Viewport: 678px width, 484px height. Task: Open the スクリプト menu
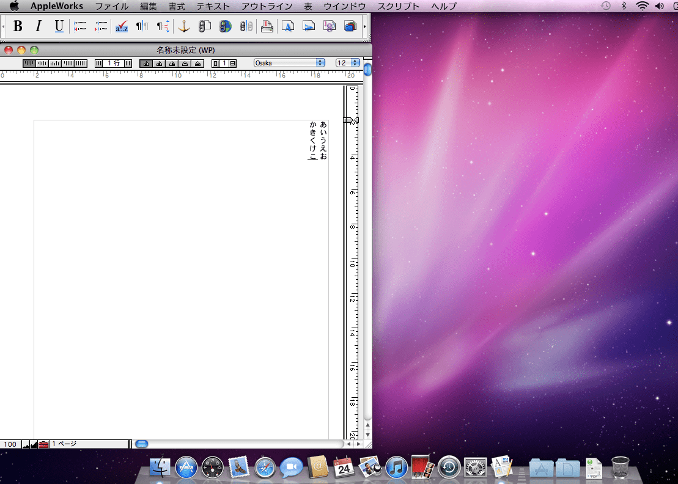coord(398,6)
